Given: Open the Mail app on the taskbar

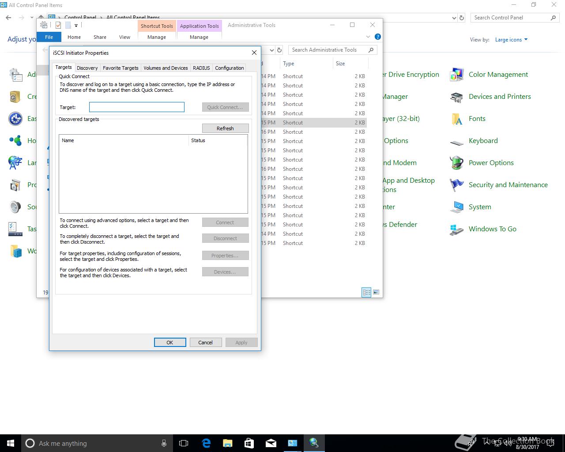Looking at the screenshot, I should point(271,443).
